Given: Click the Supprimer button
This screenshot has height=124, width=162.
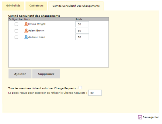Looking at the screenshot, I should 46,74.
